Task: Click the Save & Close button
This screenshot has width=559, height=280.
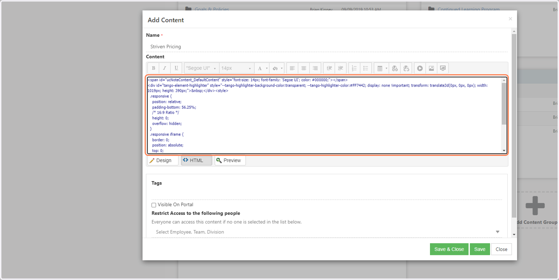Action: point(449,249)
